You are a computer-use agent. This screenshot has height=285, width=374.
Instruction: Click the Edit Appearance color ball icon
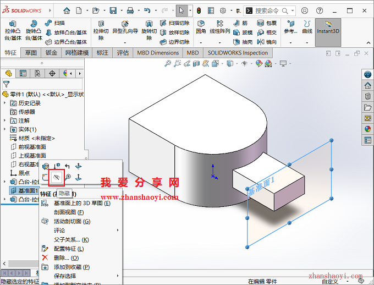point(258,64)
